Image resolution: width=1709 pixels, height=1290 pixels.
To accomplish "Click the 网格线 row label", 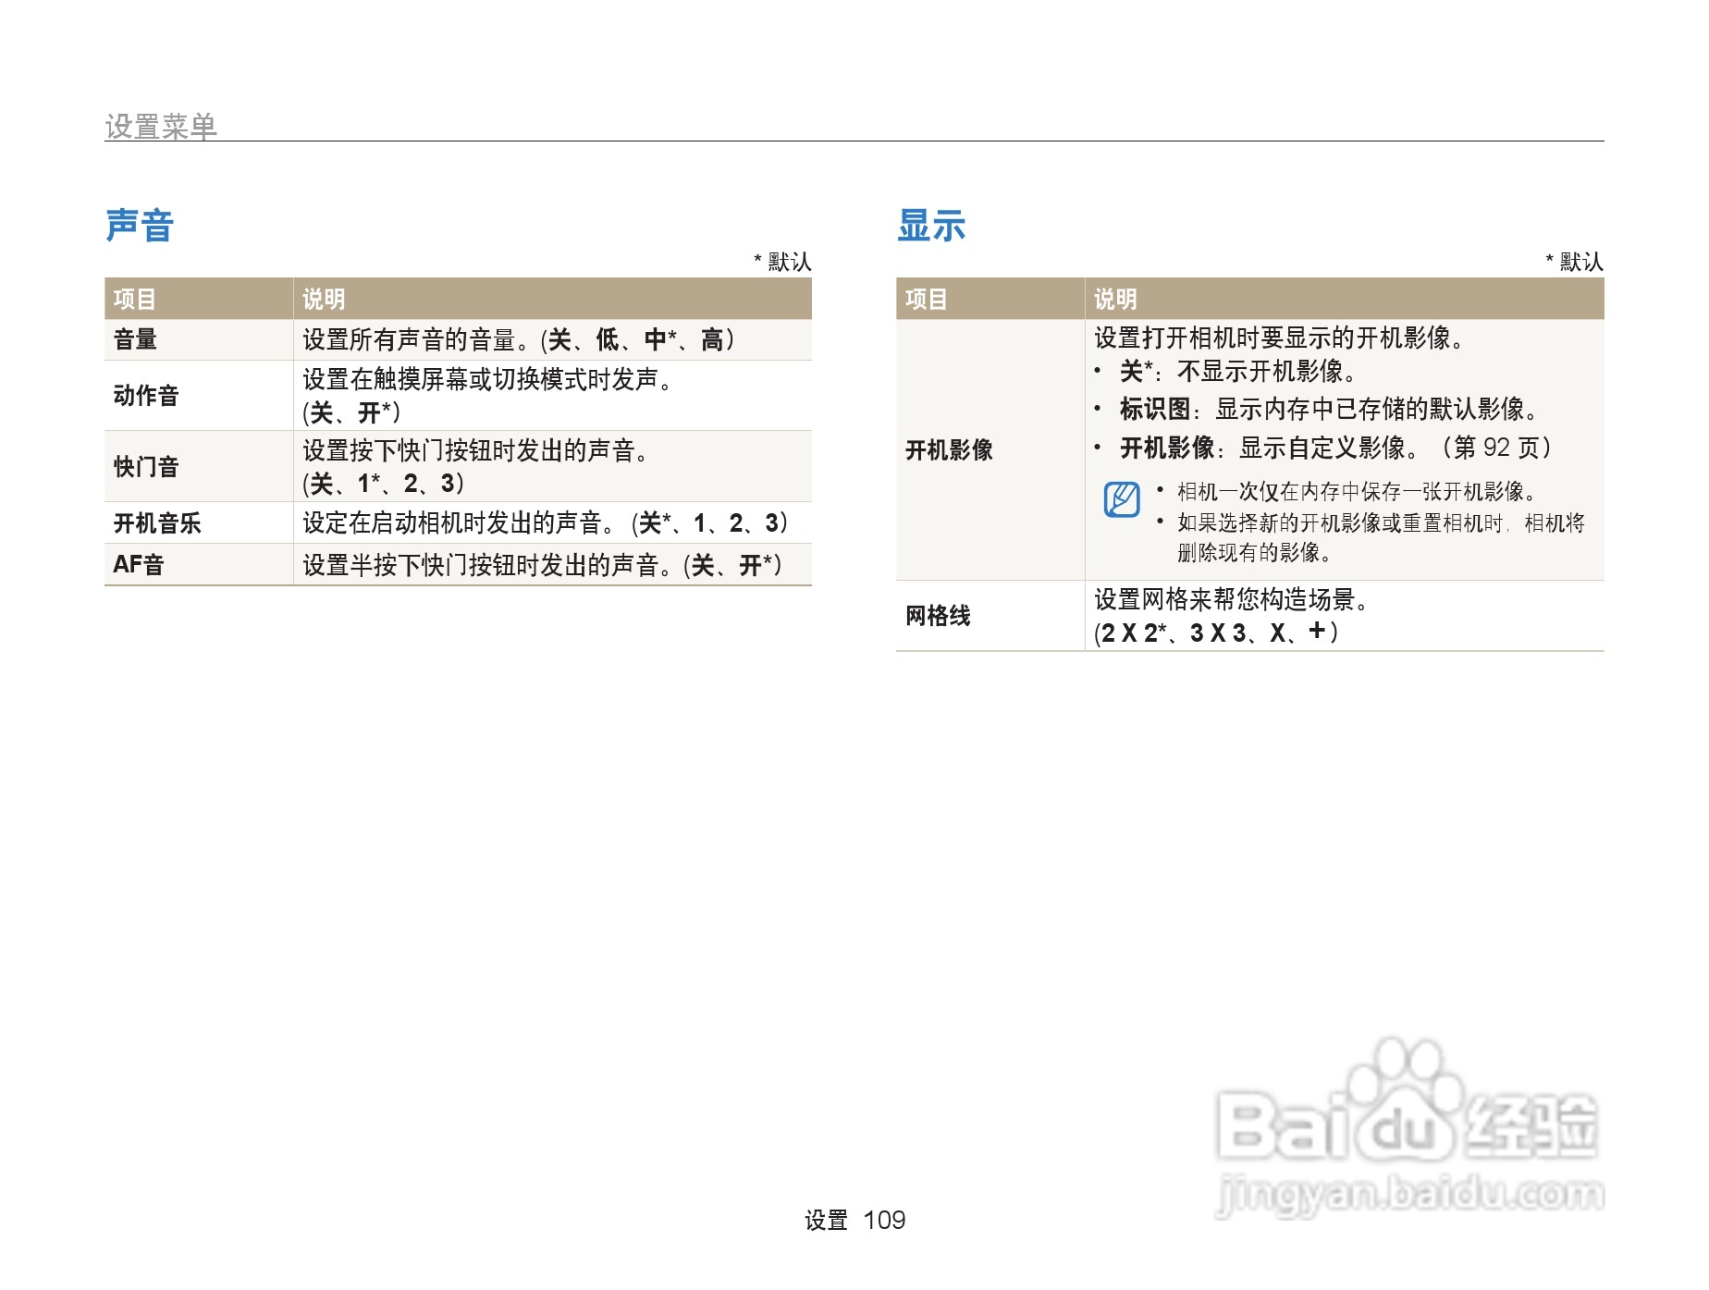I will (x=938, y=616).
